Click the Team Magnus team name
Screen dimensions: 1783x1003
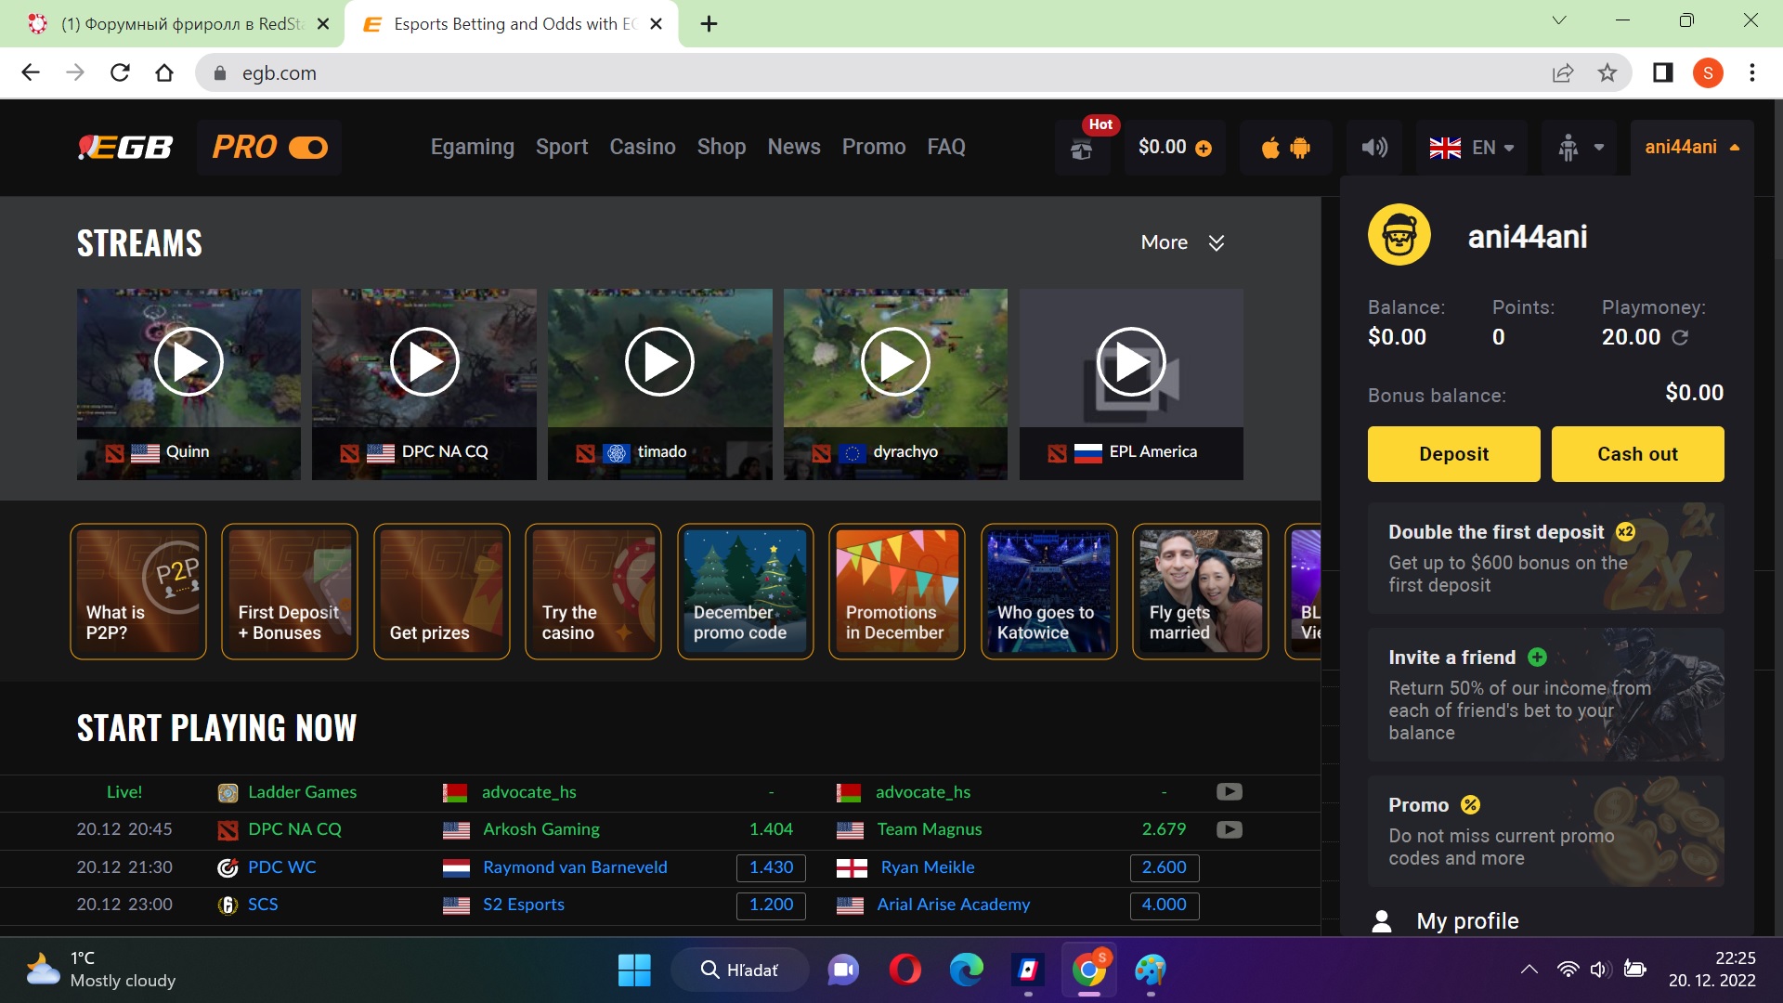click(x=929, y=829)
